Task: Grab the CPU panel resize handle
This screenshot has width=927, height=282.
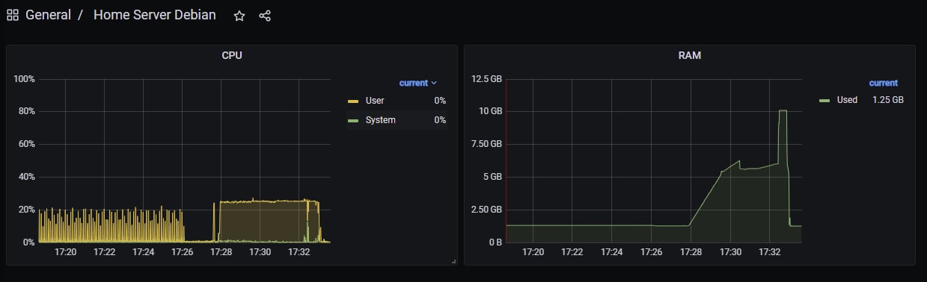Action: [x=453, y=261]
